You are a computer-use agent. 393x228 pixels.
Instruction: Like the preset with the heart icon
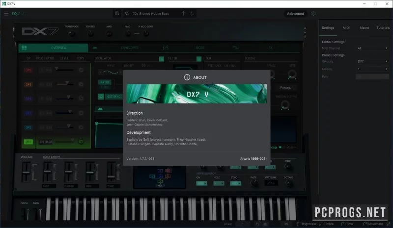127,14
